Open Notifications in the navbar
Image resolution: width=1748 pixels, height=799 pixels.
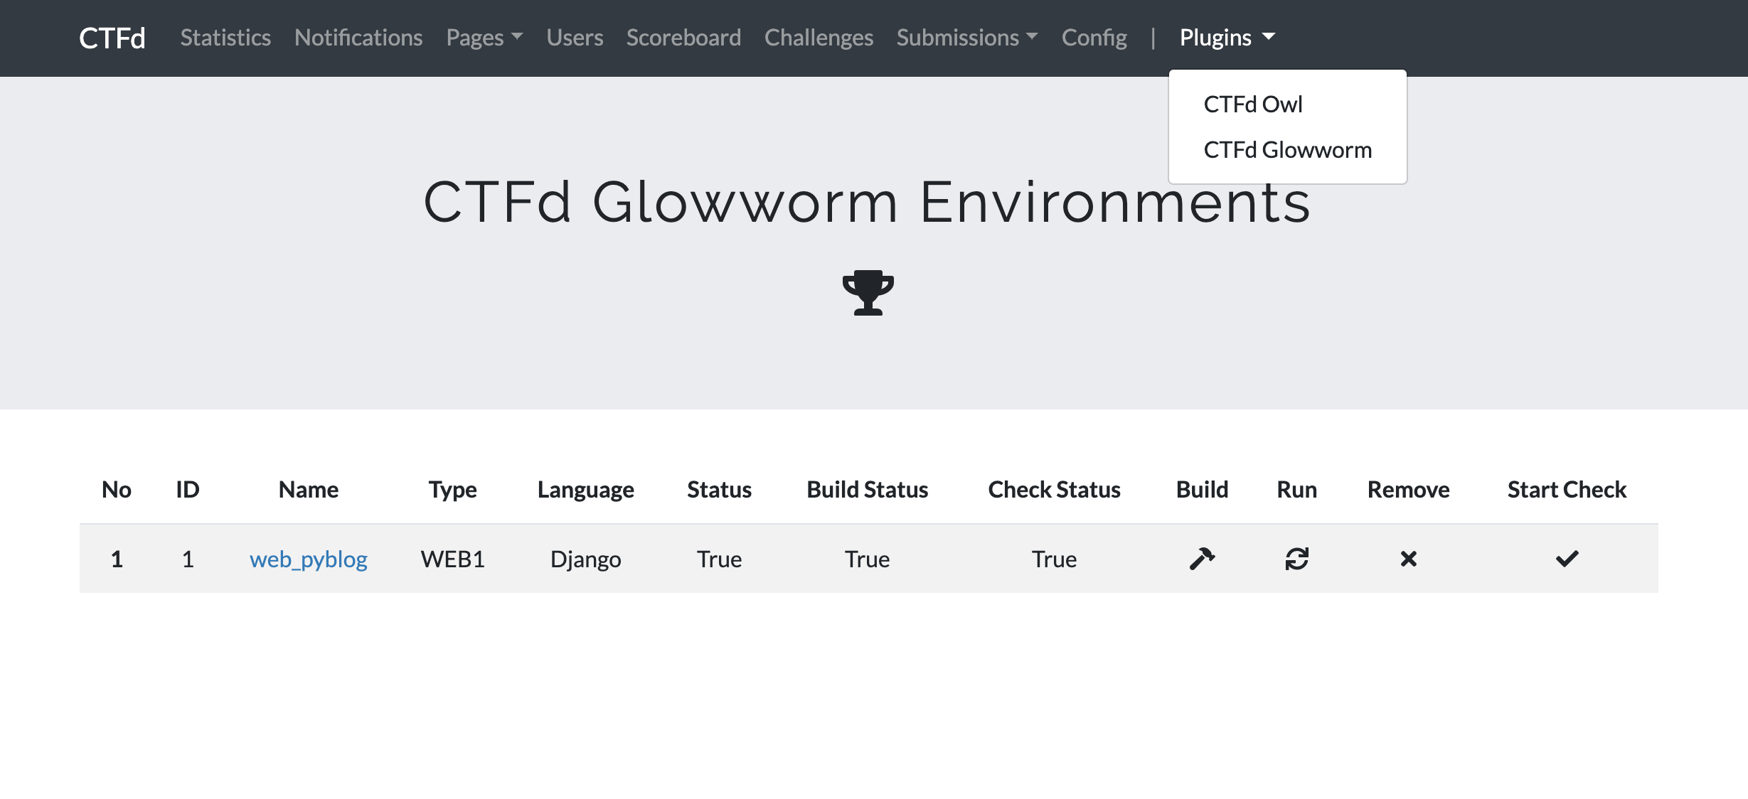[358, 37]
